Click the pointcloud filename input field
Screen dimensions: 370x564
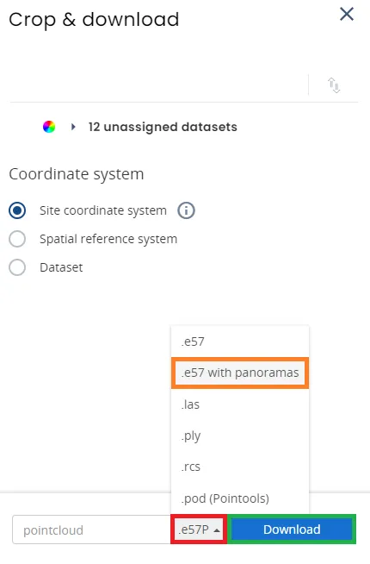[92, 530]
